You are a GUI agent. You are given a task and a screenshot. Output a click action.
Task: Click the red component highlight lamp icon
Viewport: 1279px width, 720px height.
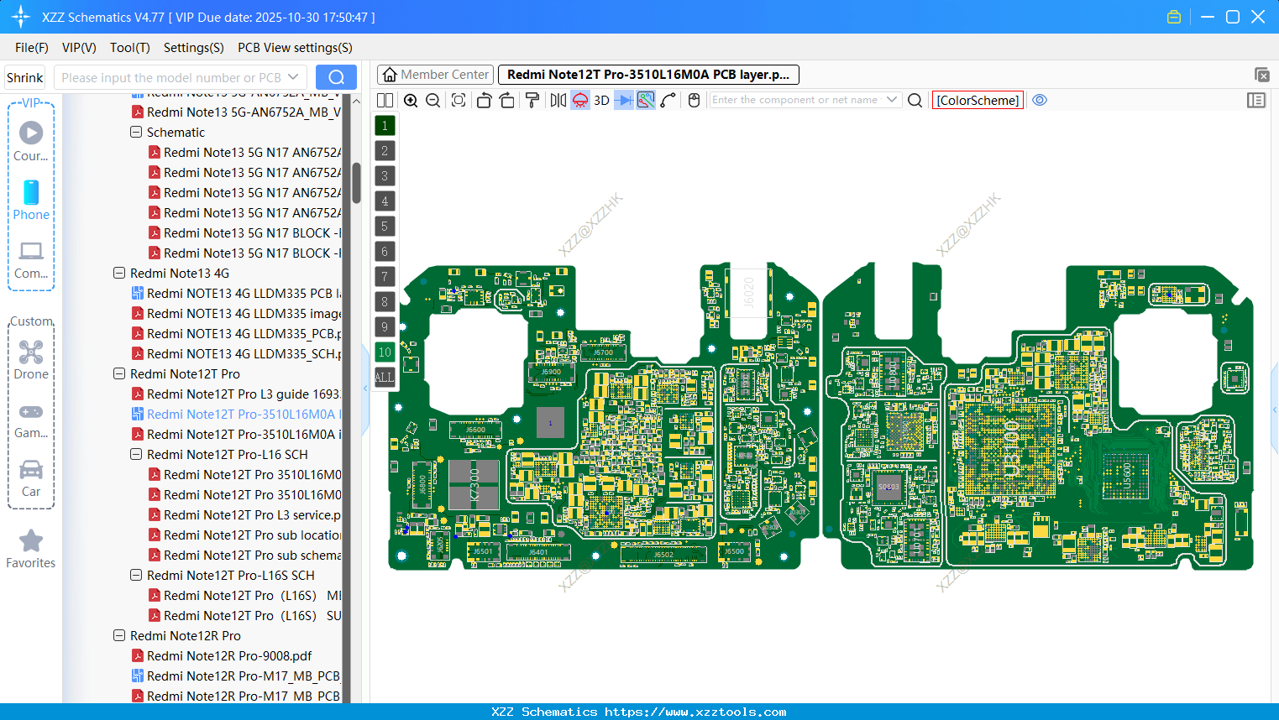click(579, 100)
